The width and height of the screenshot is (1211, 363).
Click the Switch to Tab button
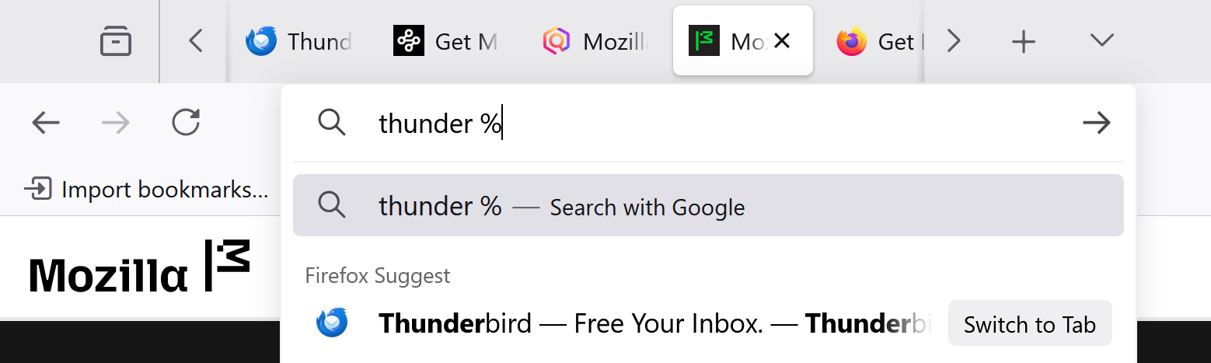[x=1029, y=324]
